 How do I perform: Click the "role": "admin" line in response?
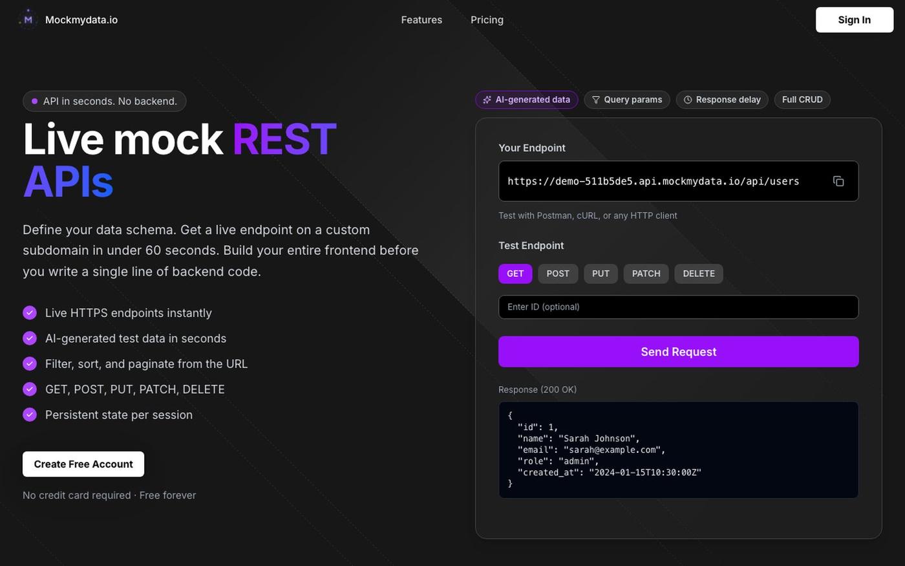click(558, 461)
